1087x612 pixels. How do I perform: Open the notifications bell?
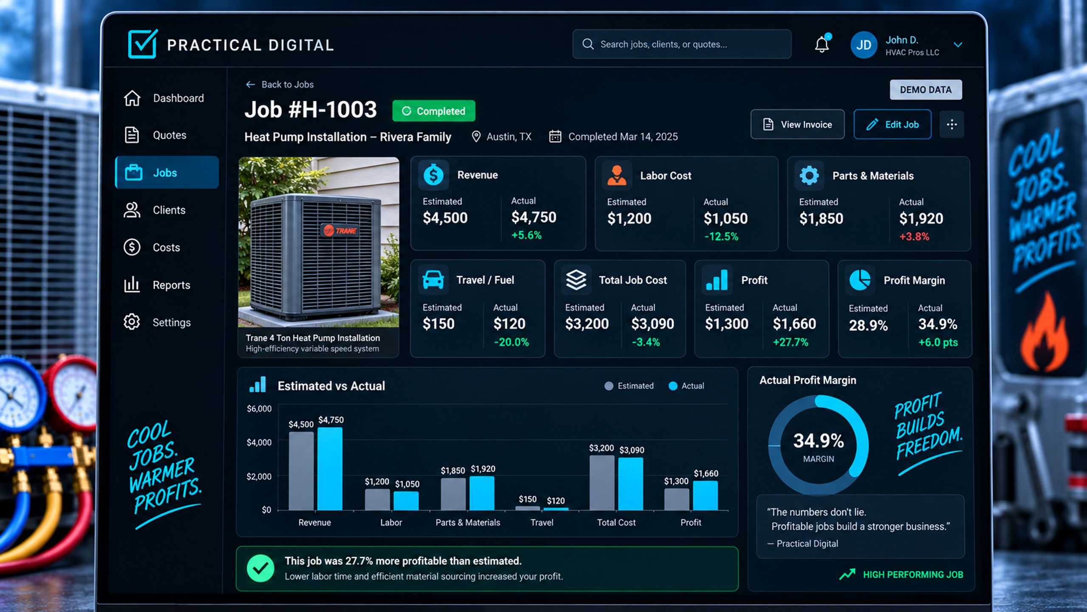[822, 44]
